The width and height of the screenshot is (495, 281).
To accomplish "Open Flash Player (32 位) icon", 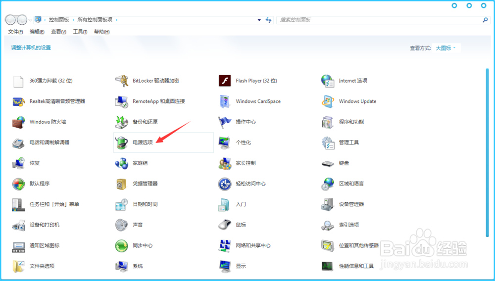I will pos(225,81).
